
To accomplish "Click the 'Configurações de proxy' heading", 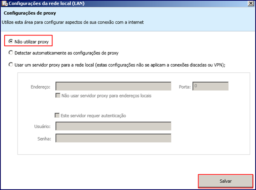I will pyautogui.click(x=30, y=13).
